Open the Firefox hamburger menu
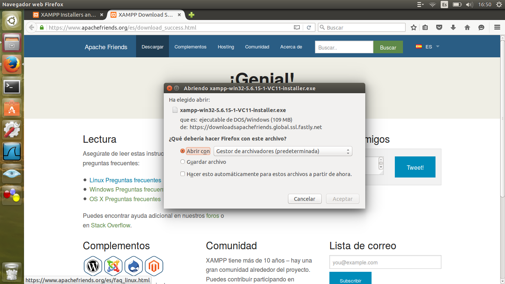Viewport: 505px width, 284px height. click(497, 27)
